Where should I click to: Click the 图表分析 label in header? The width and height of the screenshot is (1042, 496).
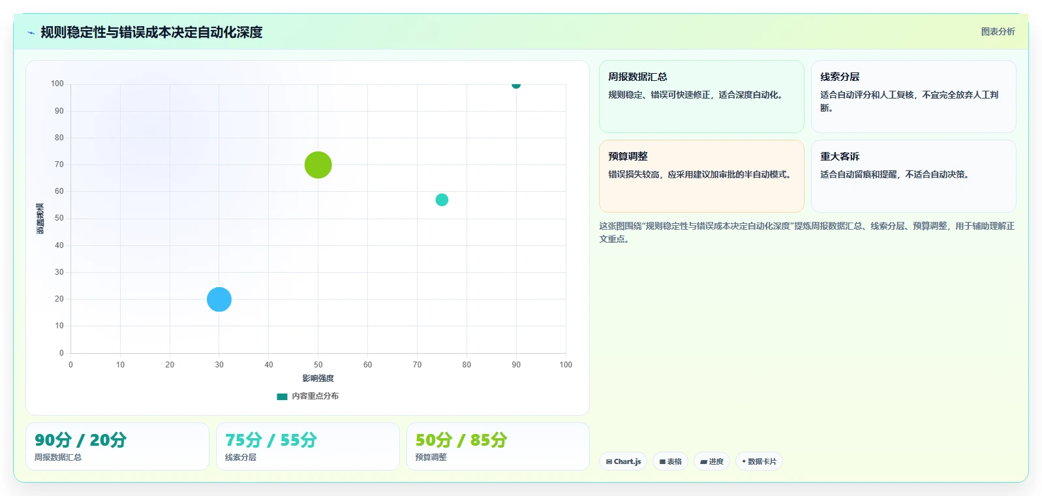pyautogui.click(x=998, y=31)
